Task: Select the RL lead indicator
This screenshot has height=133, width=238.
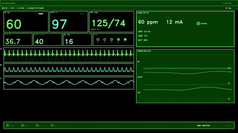Action: [111, 40]
